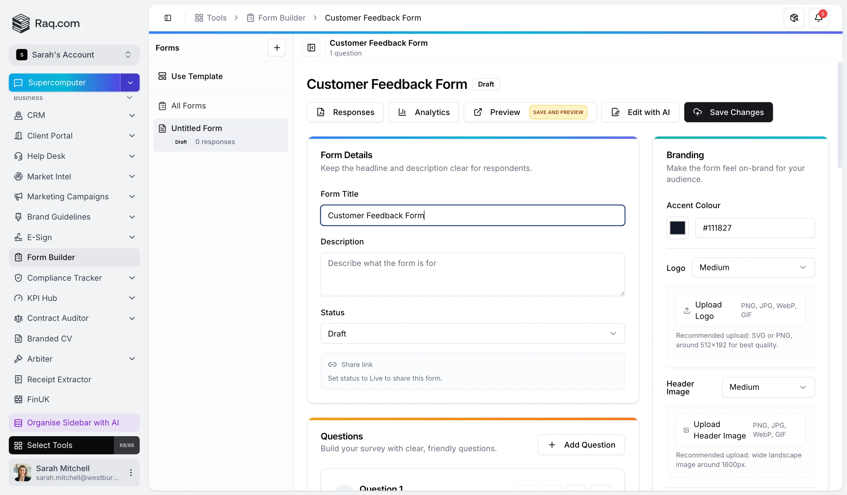Click the Raq.com logo icon

21,23
